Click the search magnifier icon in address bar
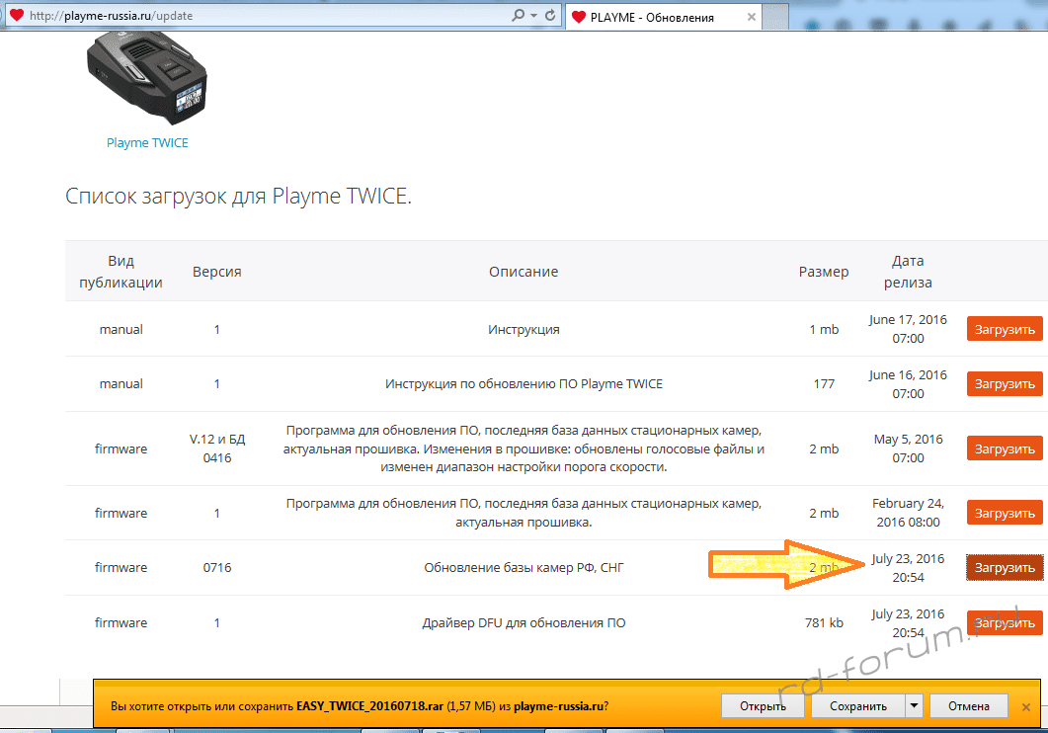The width and height of the screenshot is (1048, 733). click(x=519, y=16)
